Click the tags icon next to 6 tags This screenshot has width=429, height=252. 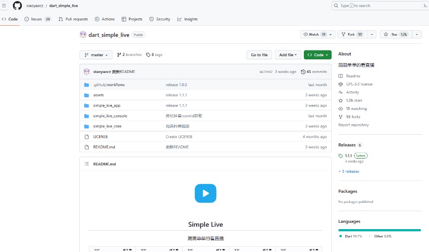[148, 54]
